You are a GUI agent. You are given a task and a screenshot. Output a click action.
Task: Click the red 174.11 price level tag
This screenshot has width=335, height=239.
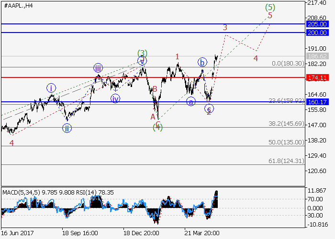[x=316, y=77]
